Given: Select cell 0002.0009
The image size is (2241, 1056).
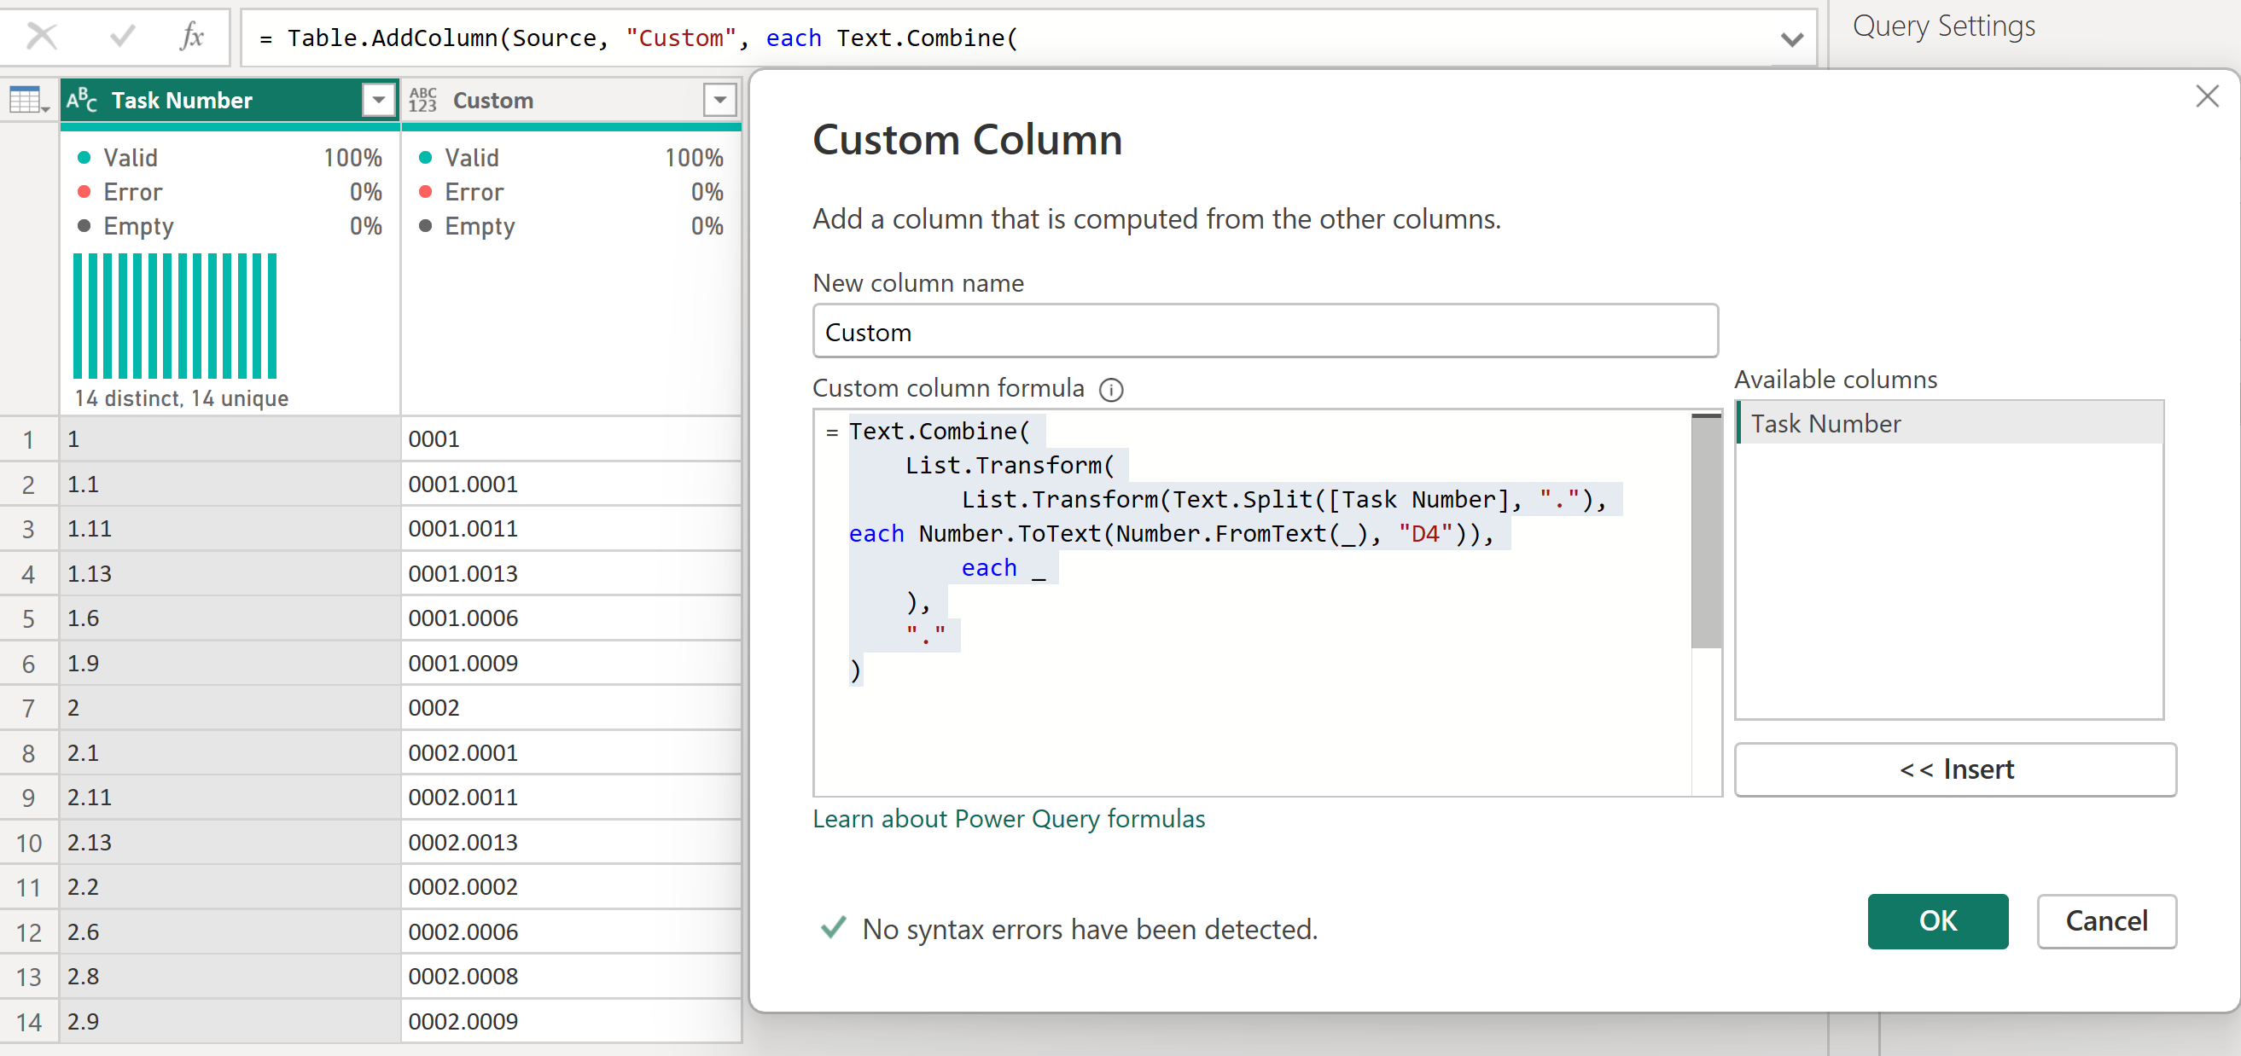Looking at the screenshot, I should point(571,1021).
